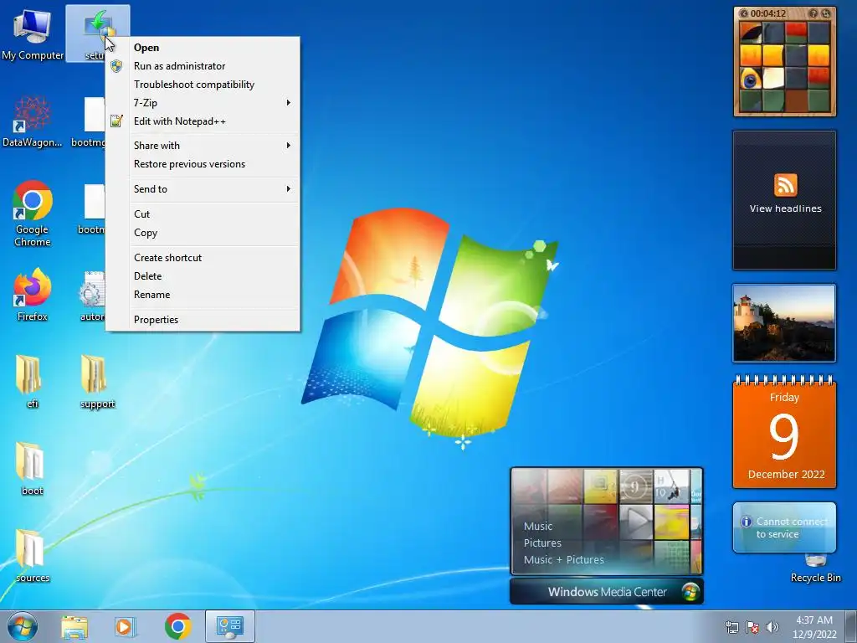The width and height of the screenshot is (857, 643).
Task: Click the Windows logo in Media Center gadget
Action: [690, 592]
